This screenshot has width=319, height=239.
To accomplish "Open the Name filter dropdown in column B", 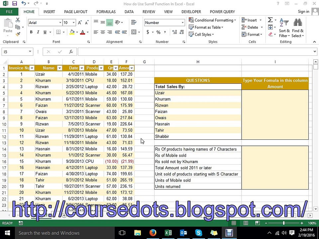I will point(59,68).
